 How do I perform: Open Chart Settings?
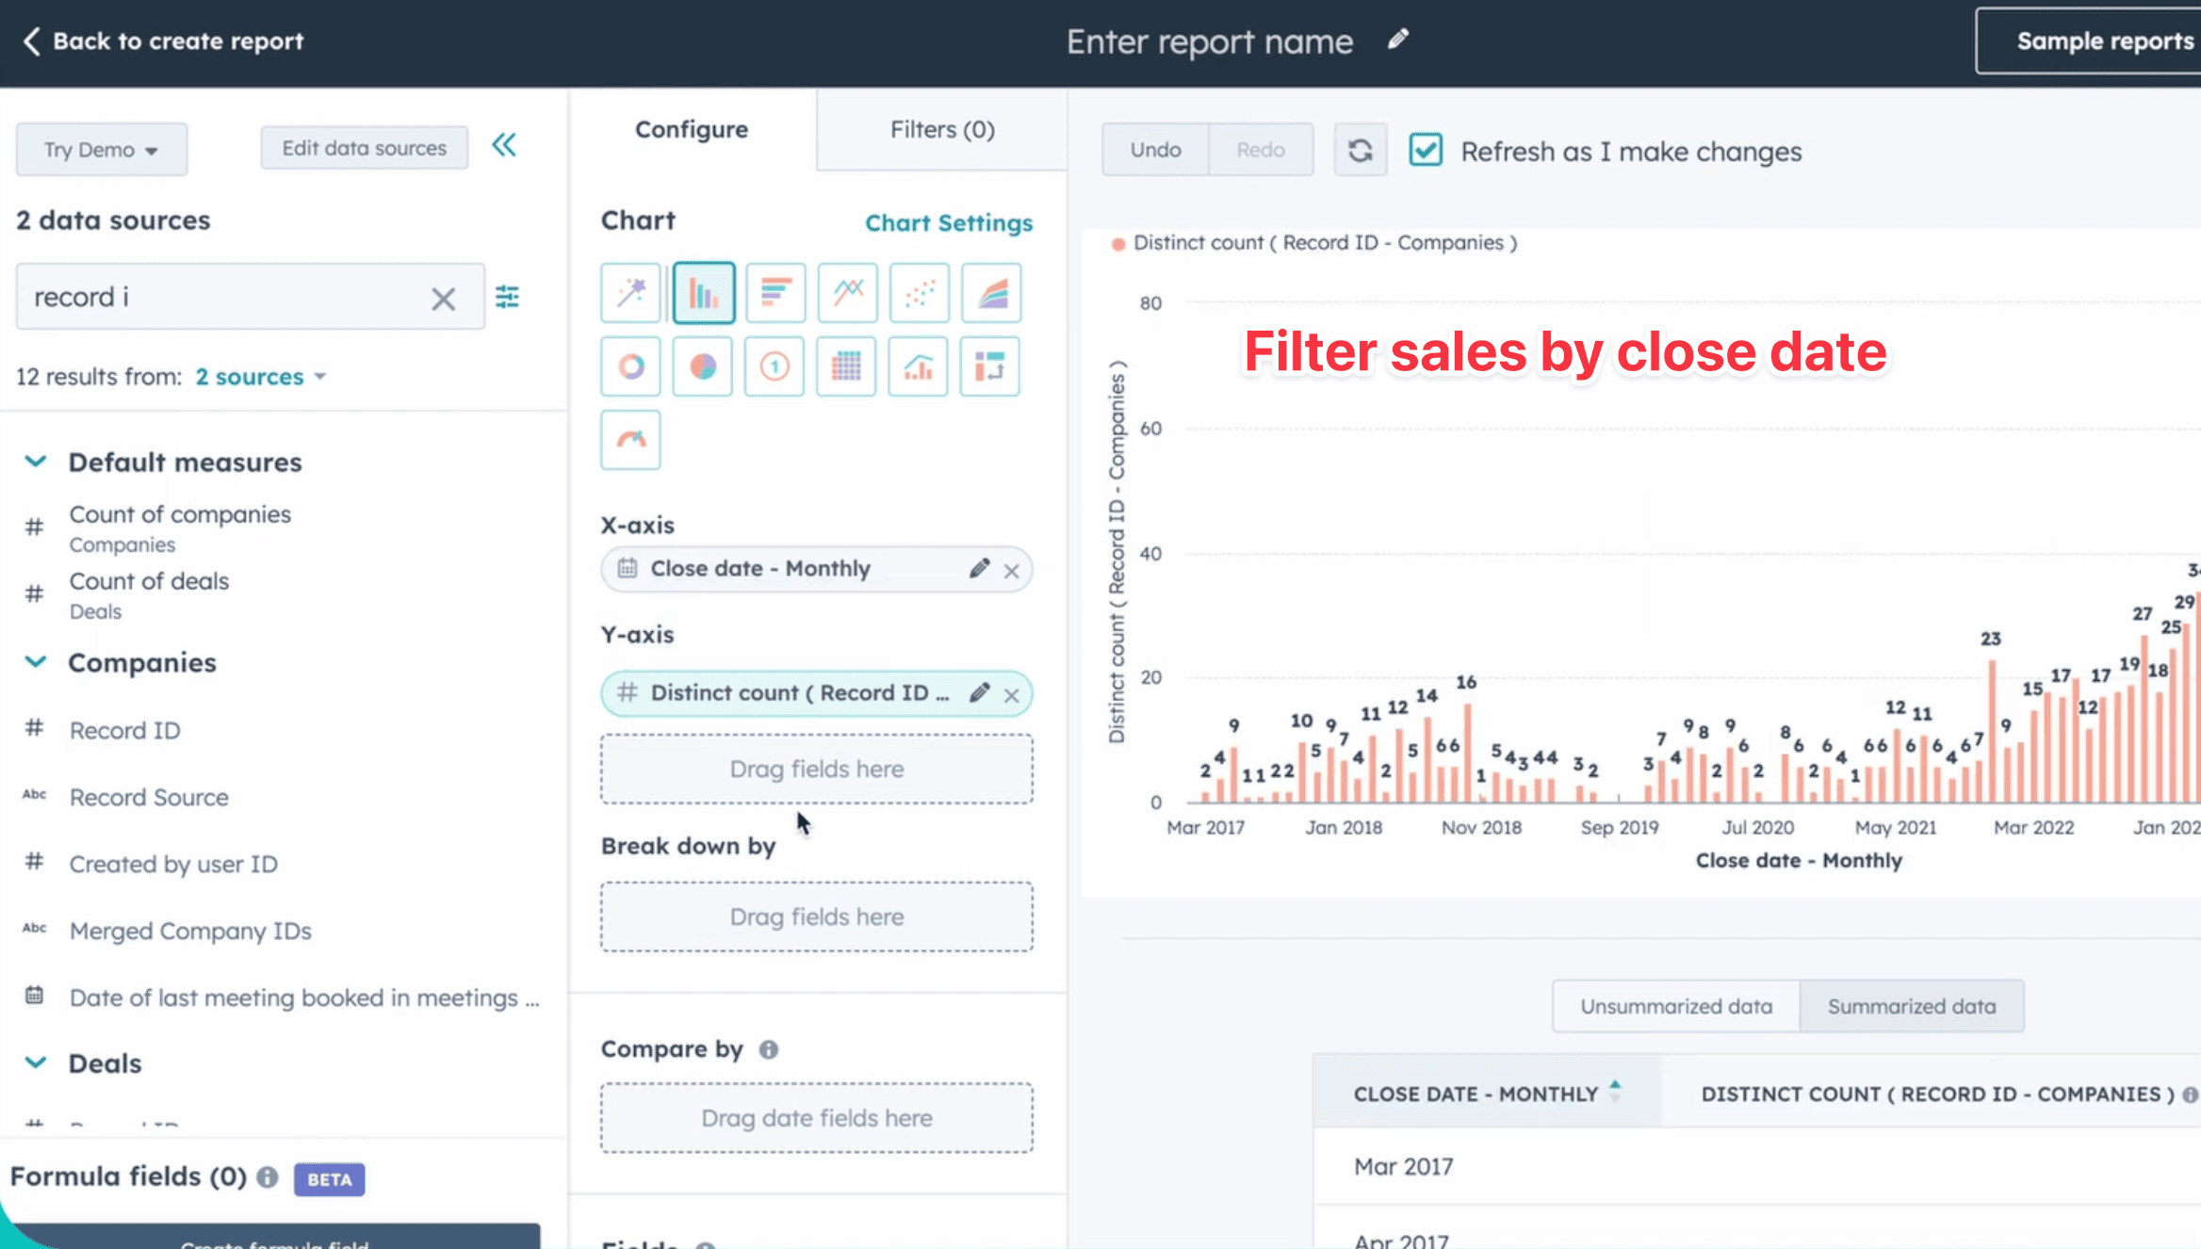[949, 223]
